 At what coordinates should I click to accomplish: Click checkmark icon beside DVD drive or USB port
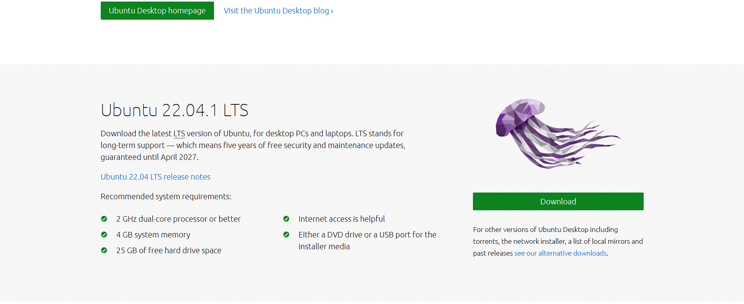(x=286, y=235)
